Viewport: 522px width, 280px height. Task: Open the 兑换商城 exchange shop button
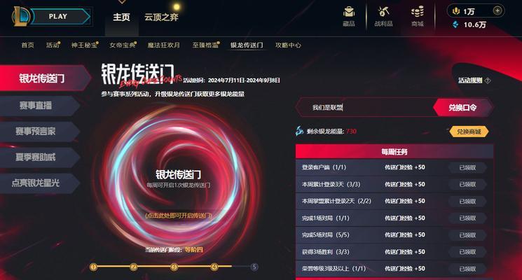coord(469,132)
